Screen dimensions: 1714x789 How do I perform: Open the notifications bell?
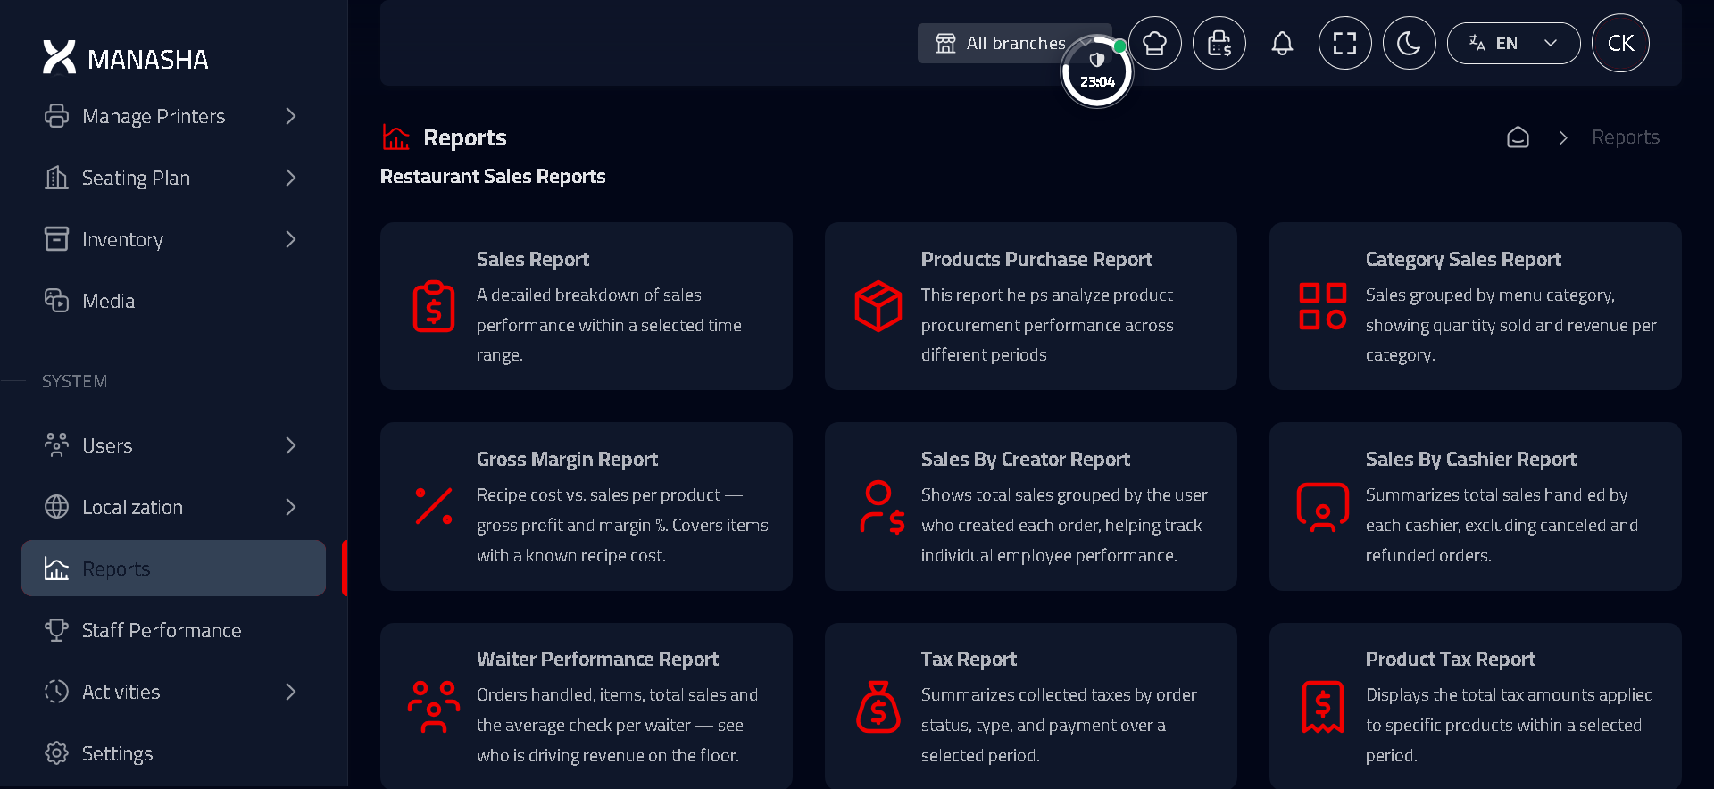pos(1282,43)
